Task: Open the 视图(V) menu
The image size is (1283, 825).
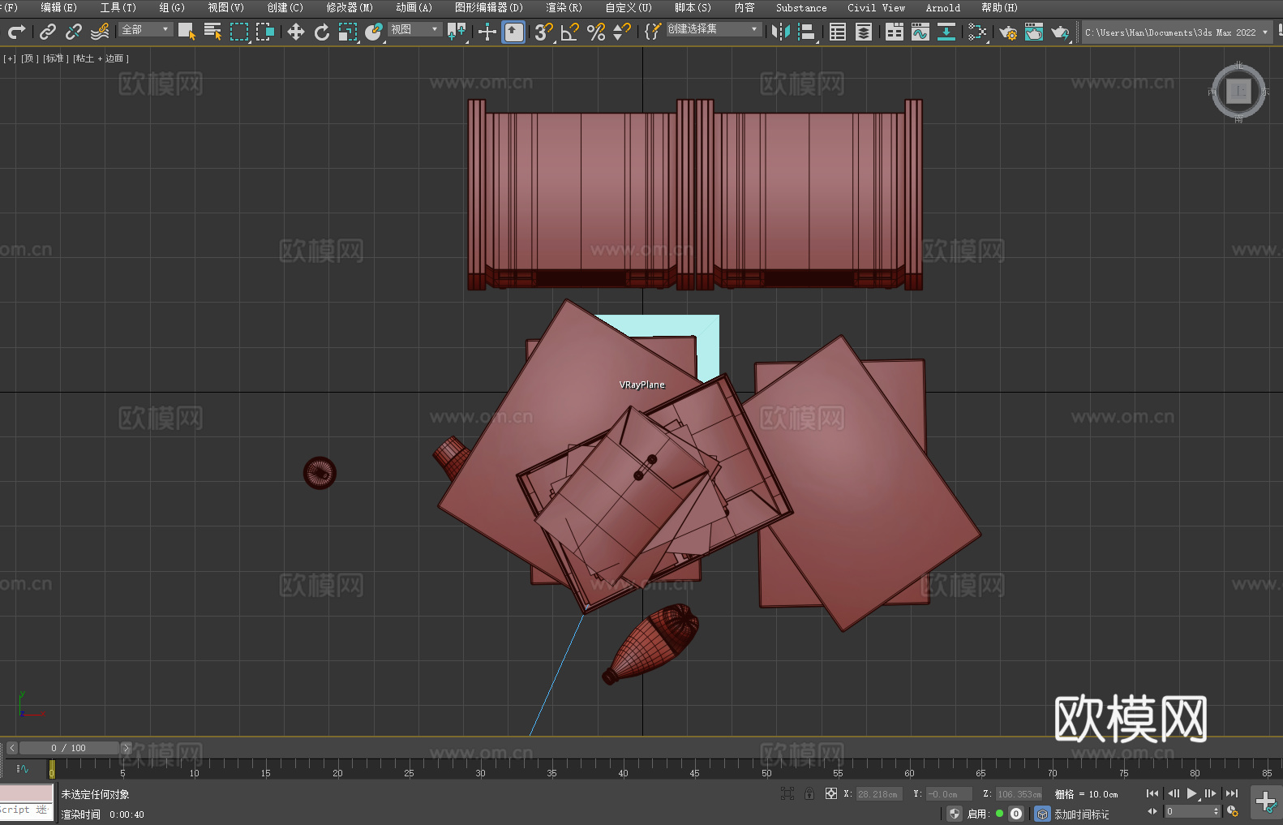Action: [225, 7]
